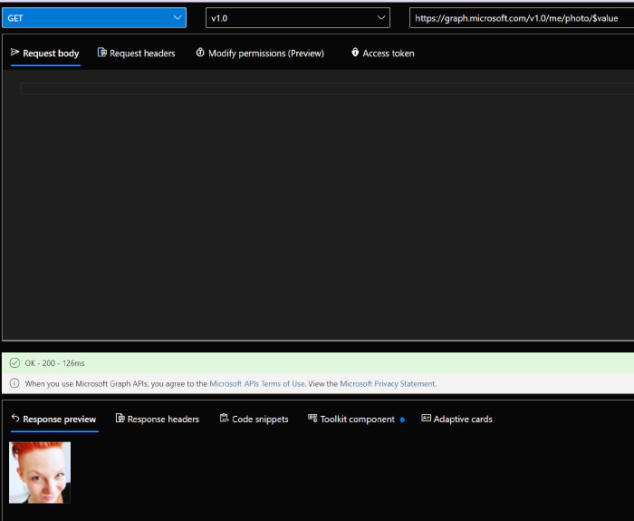Click the green success checkmark icon

[x=14, y=363]
